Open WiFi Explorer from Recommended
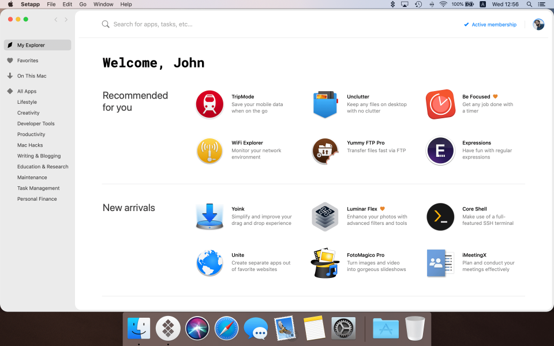The image size is (554, 346). (x=209, y=150)
